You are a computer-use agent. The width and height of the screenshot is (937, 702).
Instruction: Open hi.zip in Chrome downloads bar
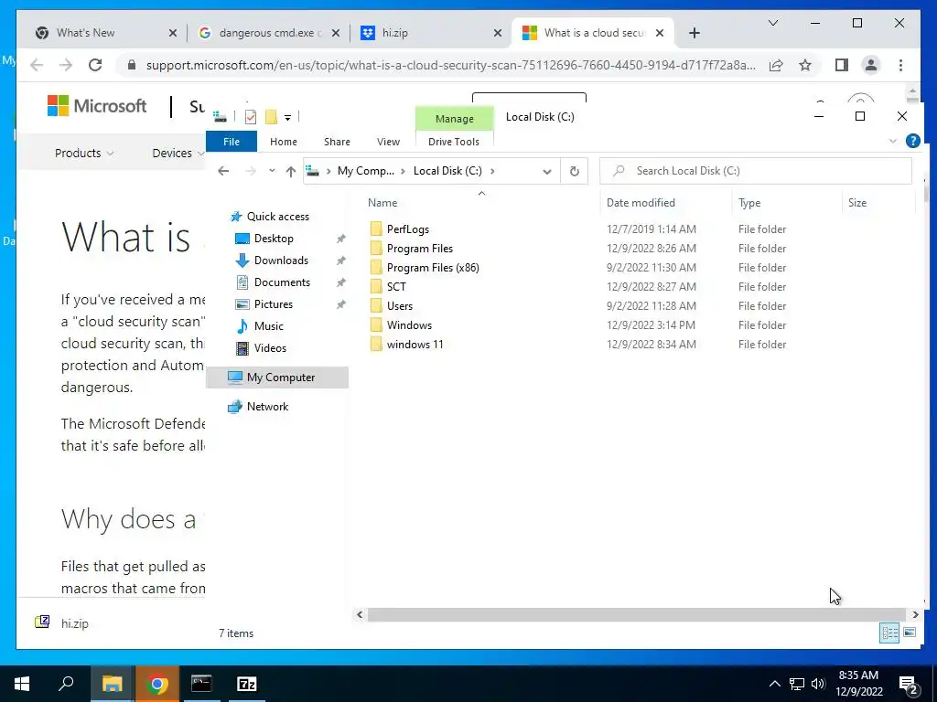click(62, 622)
